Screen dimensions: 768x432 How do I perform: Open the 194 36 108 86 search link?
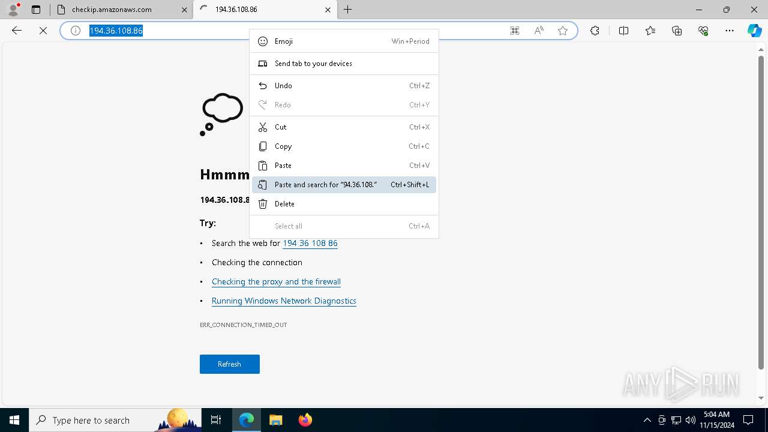(310, 243)
